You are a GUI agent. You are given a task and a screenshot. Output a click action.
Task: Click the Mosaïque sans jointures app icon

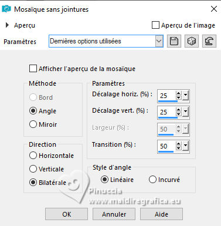coord(6,9)
